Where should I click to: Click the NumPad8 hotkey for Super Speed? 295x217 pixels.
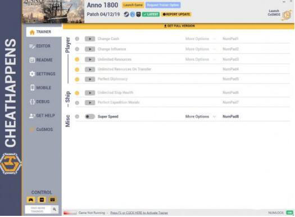[230, 116]
